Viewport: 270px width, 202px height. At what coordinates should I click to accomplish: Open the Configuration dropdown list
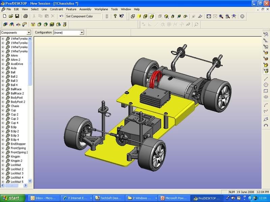click(82, 32)
